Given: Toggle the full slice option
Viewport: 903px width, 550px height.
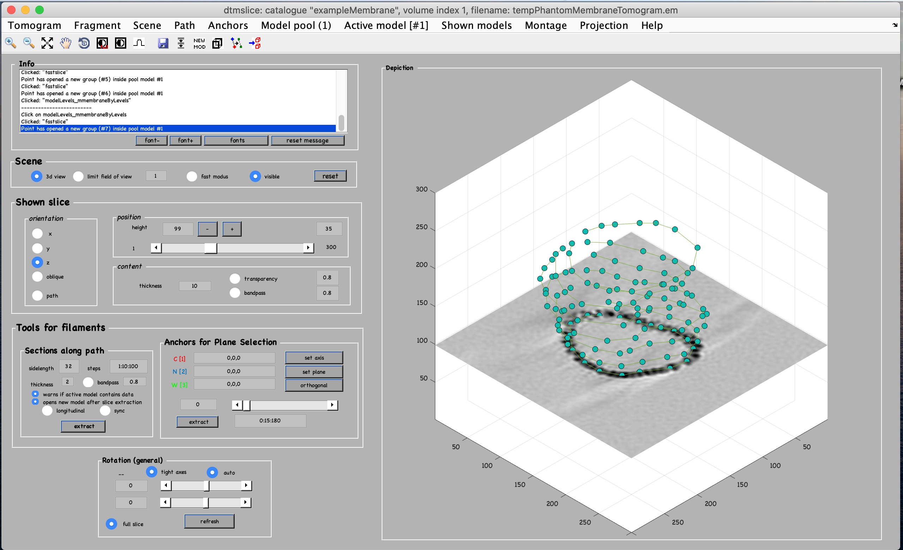Looking at the screenshot, I should [111, 524].
